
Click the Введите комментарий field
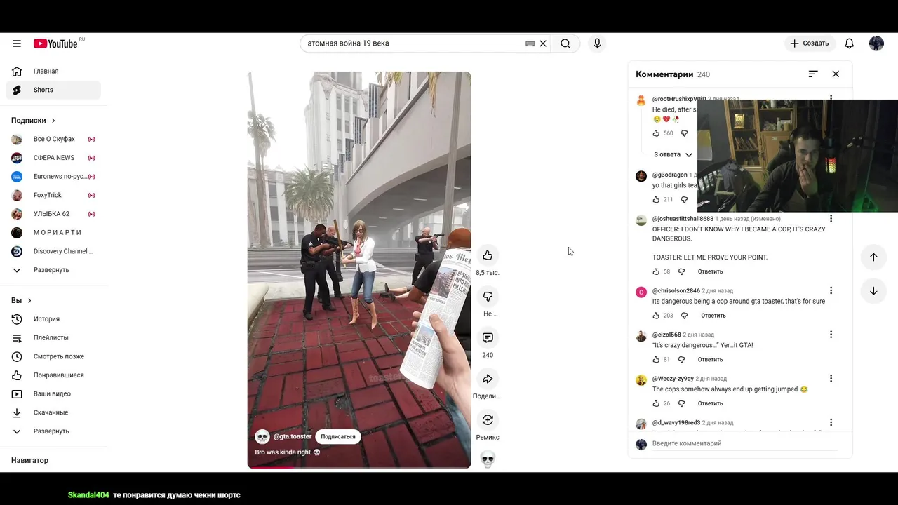point(744,443)
